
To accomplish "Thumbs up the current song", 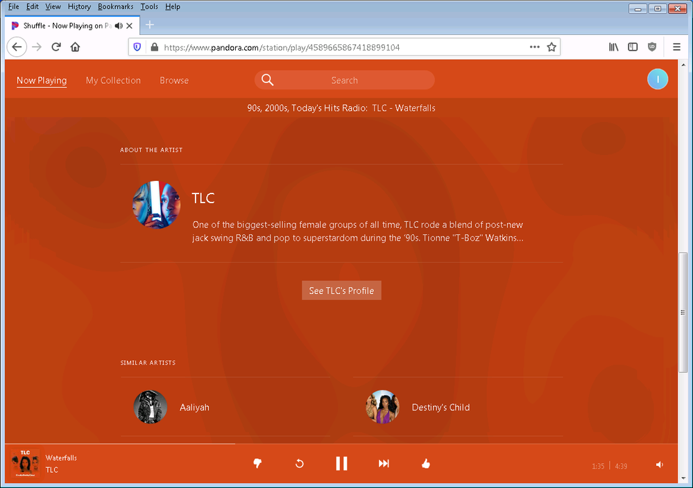I will (x=426, y=464).
